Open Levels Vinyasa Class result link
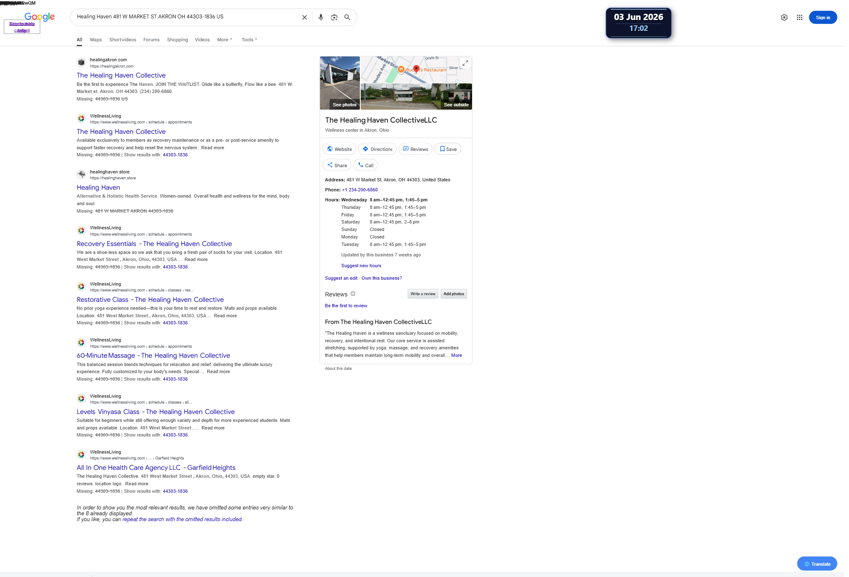This screenshot has height=577, width=849. (x=156, y=411)
